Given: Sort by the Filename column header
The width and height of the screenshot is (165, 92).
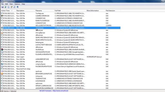Looking at the screenshot, I should pyautogui.click(x=45, y=11).
